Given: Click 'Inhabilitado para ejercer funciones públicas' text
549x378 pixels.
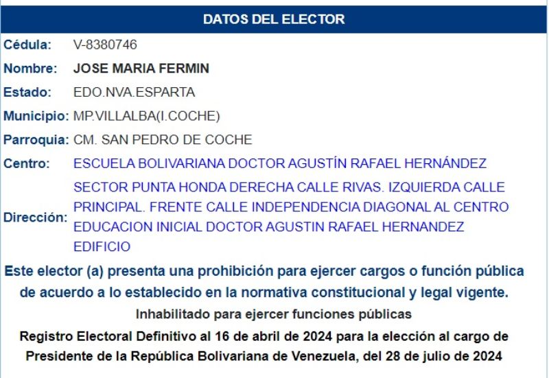Looking at the screenshot, I should pos(273,314).
